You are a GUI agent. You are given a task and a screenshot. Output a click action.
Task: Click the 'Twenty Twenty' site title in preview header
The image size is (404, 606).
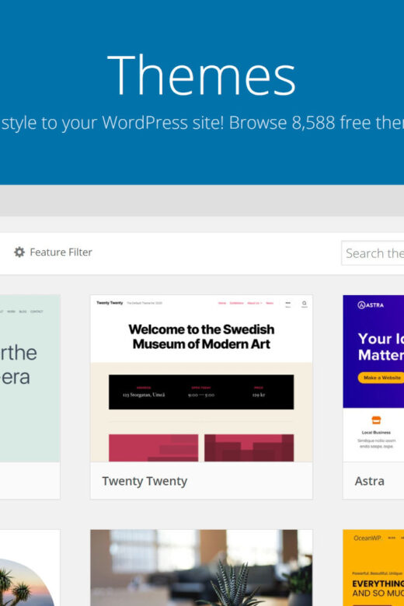(x=110, y=303)
